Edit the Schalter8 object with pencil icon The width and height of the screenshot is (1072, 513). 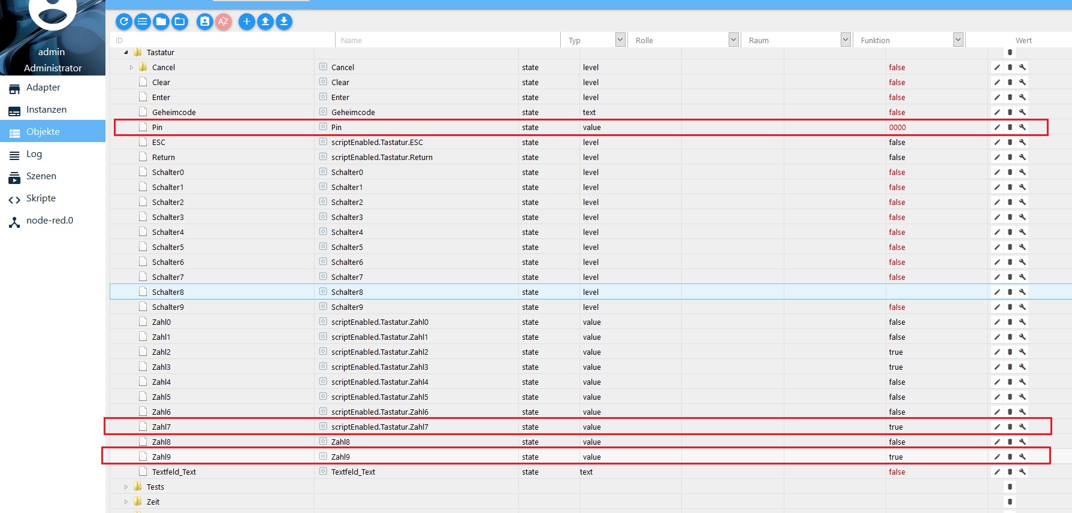click(997, 292)
